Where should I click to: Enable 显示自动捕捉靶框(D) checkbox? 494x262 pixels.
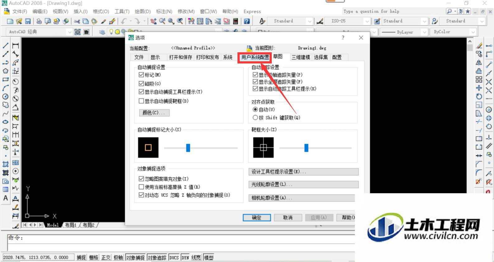[x=141, y=101]
